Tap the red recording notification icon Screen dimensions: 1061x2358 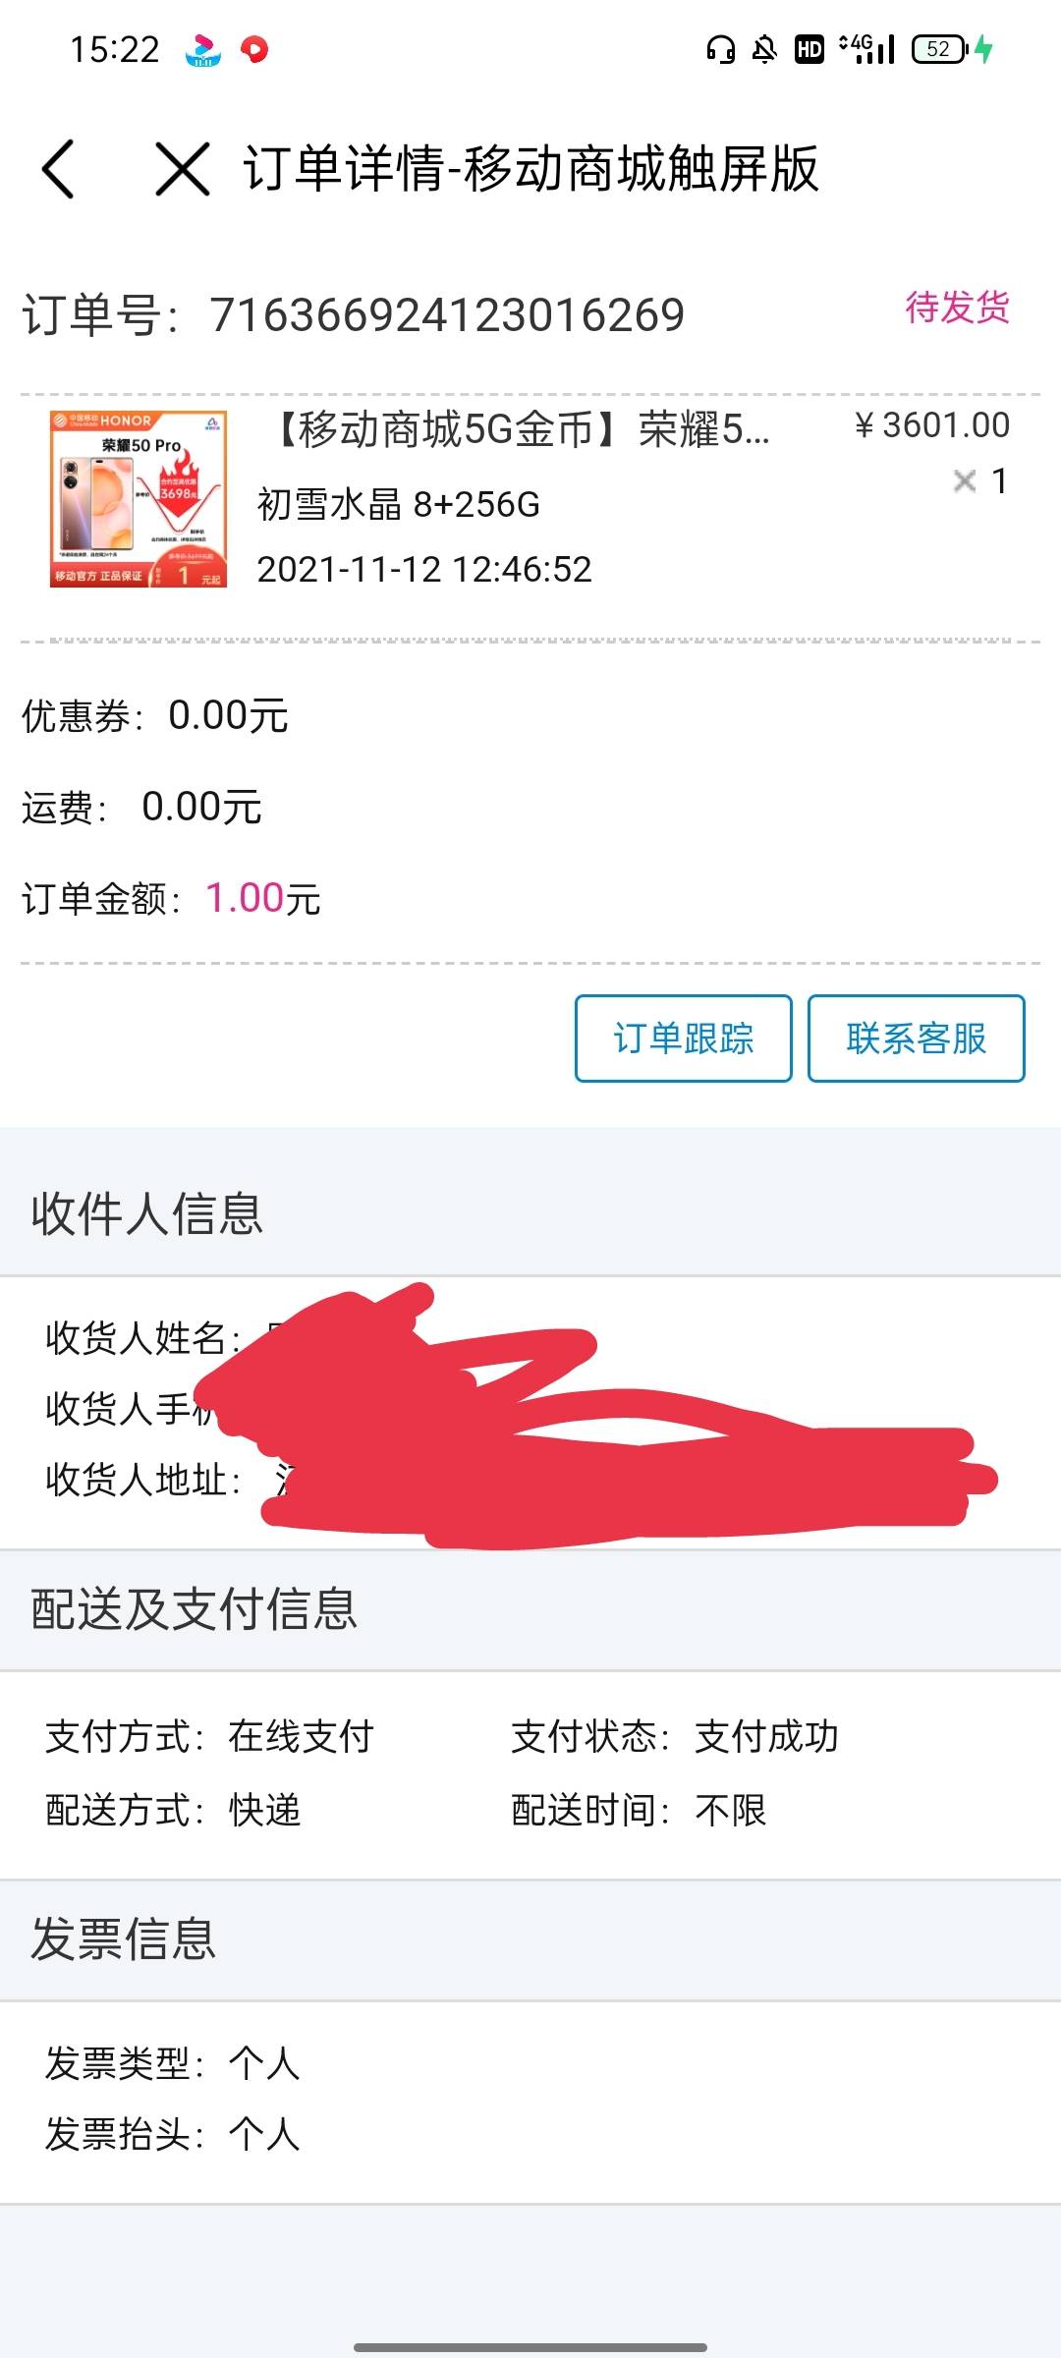click(254, 49)
